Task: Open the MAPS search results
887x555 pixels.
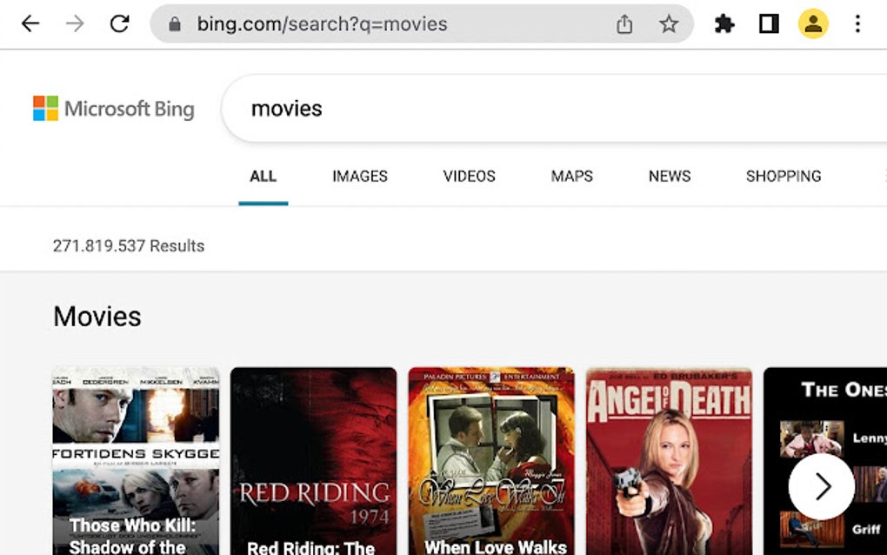Action: coord(571,177)
